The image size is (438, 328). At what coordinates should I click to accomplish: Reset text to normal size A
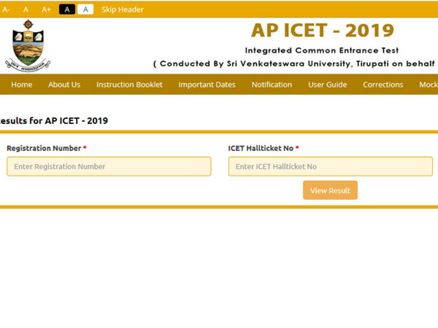pyautogui.click(x=26, y=9)
